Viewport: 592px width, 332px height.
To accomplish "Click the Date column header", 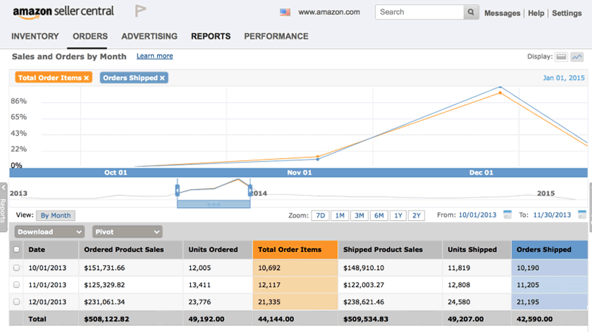I will tap(51, 250).
